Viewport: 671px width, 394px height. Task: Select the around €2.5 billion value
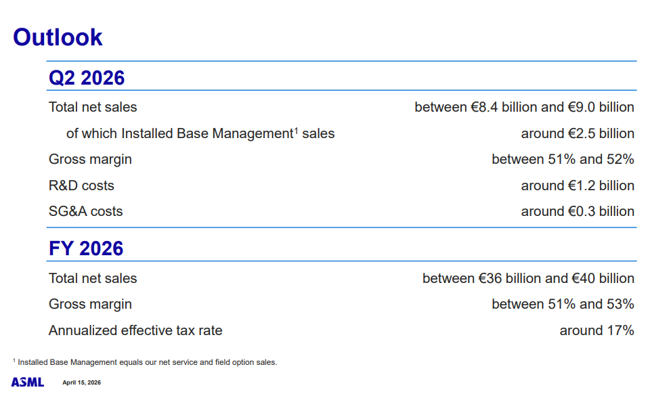(577, 133)
